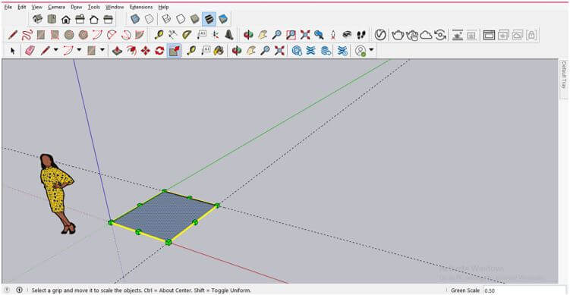Screen dimensions: 570x295
Task: Enable Hidden Line face style
Action: pos(181,19)
